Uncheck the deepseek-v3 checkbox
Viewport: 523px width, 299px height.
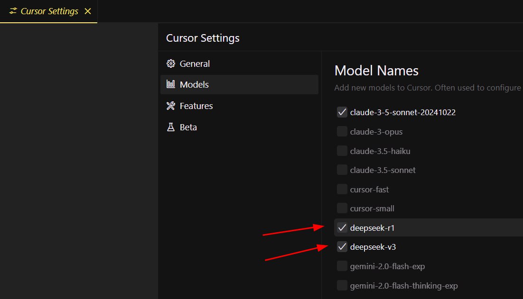click(342, 247)
